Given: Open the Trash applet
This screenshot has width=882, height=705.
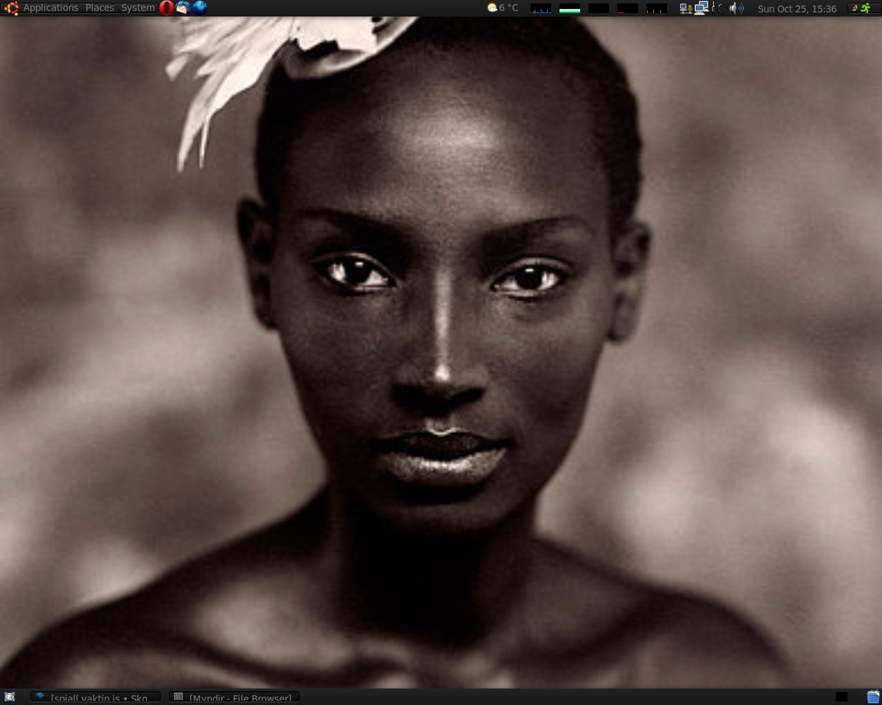Looking at the screenshot, I should point(873,697).
